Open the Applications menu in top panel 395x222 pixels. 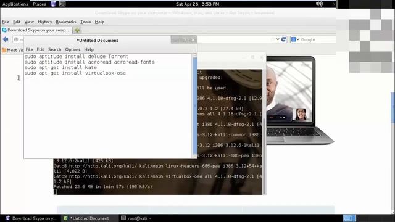click(x=15, y=4)
